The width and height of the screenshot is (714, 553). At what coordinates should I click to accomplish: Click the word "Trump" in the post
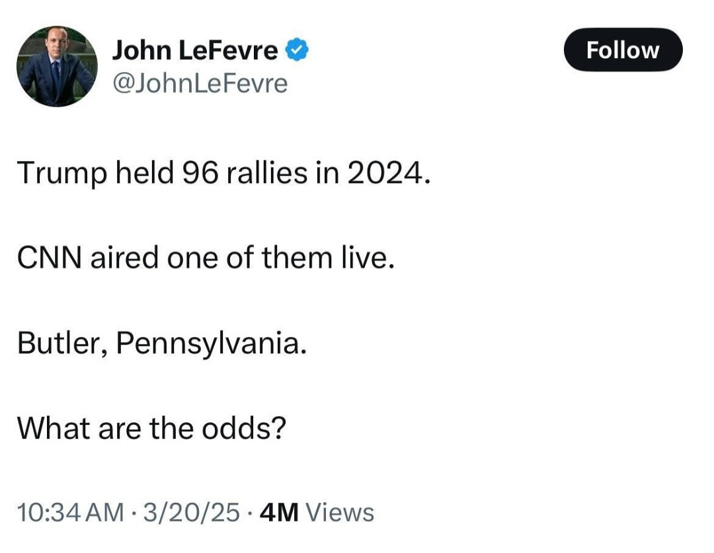click(59, 174)
